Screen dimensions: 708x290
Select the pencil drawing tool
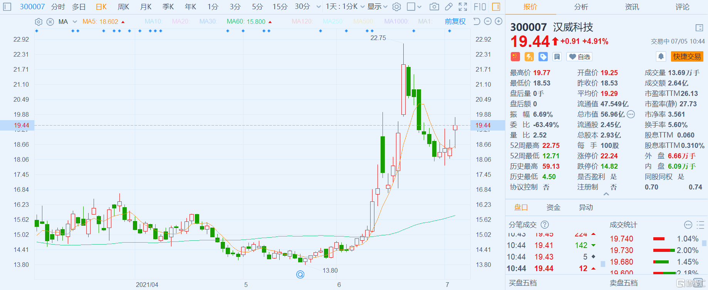tap(449, 7)
